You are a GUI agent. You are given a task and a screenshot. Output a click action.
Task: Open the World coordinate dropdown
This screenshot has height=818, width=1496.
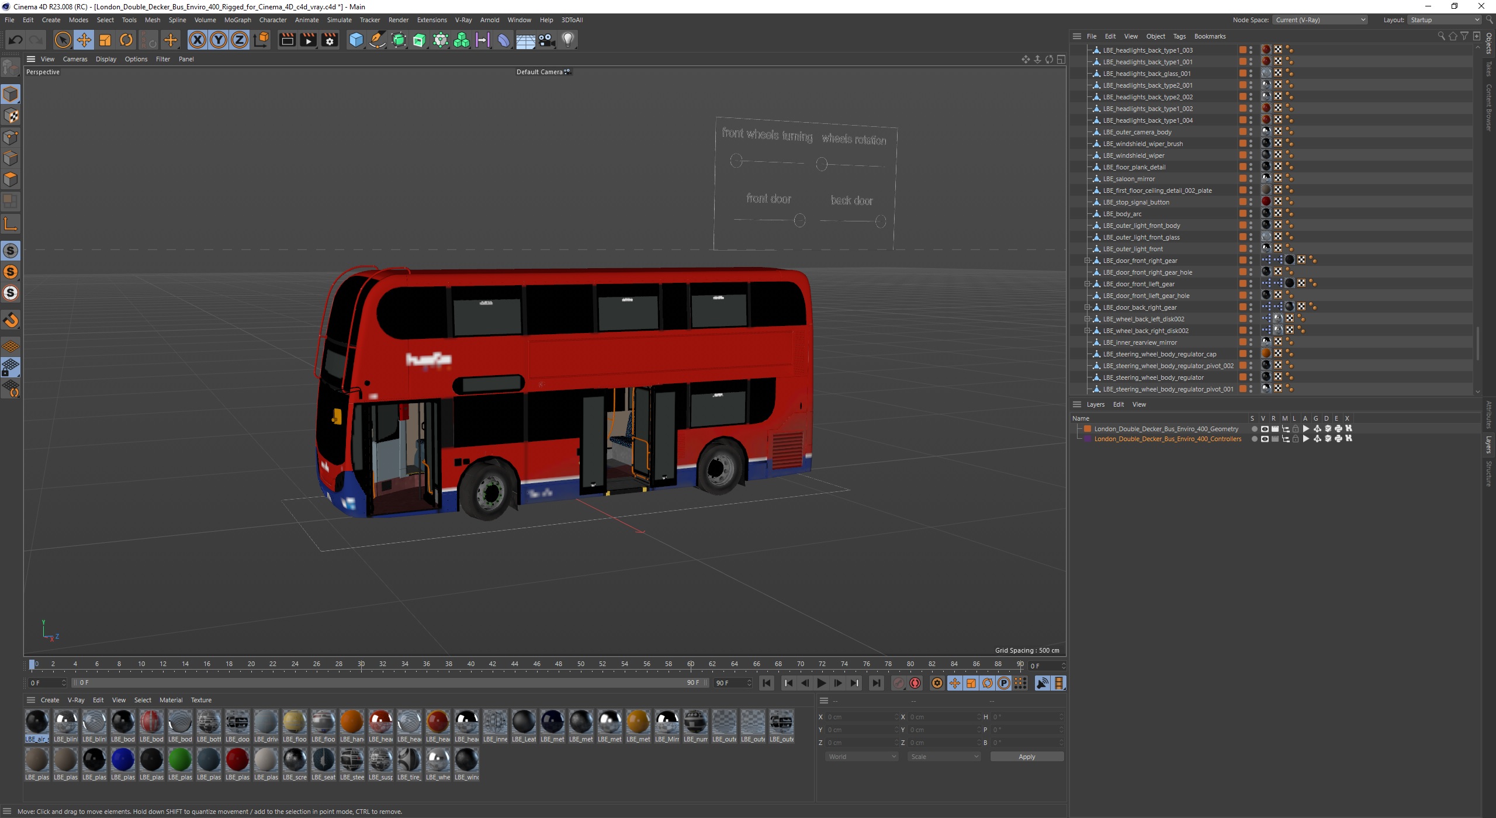(x=862, y=757)
